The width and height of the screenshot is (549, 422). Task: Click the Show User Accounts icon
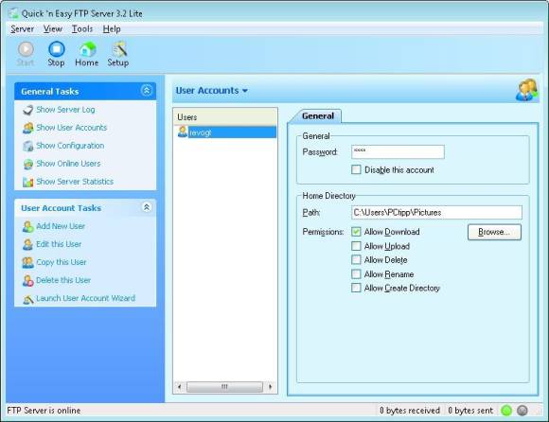point(28,128)
